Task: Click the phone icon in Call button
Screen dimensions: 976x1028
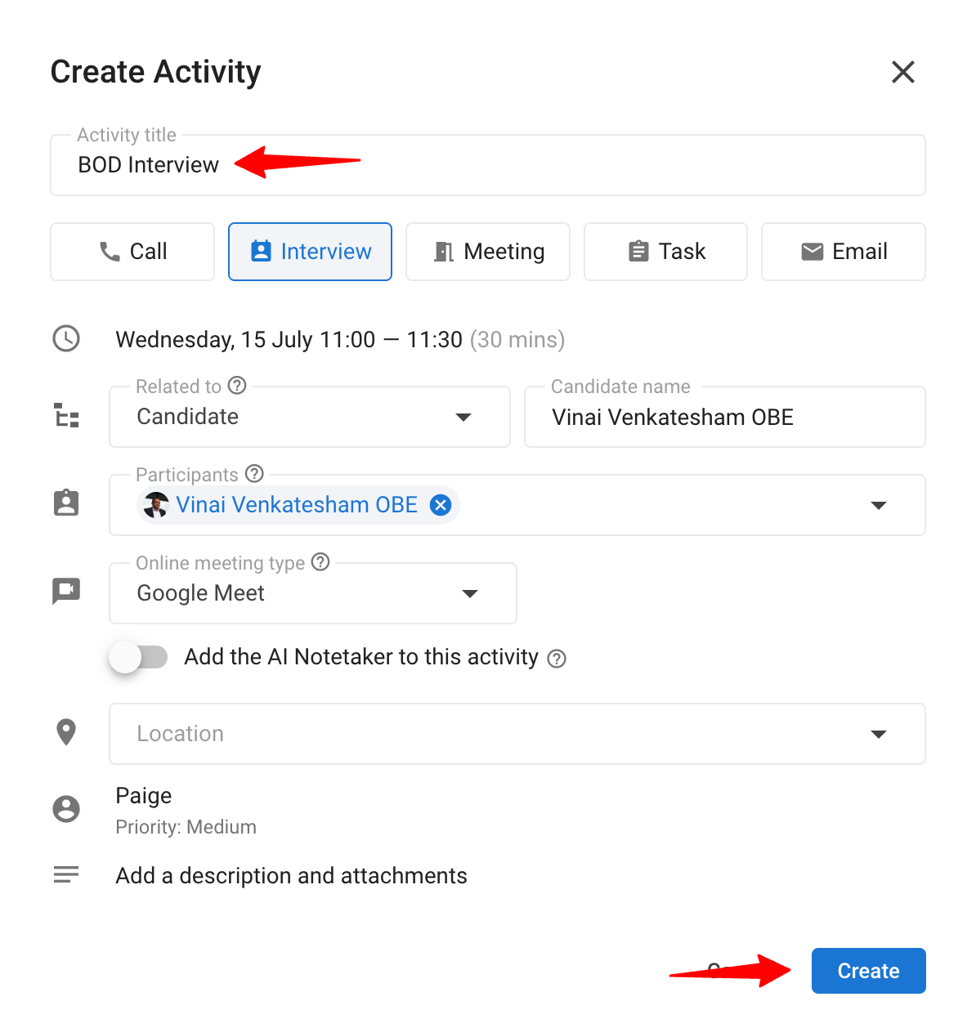Action: pyautogui.click(x=110, y=252)
